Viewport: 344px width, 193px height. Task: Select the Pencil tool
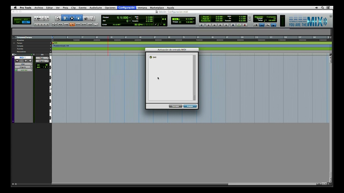92,18
